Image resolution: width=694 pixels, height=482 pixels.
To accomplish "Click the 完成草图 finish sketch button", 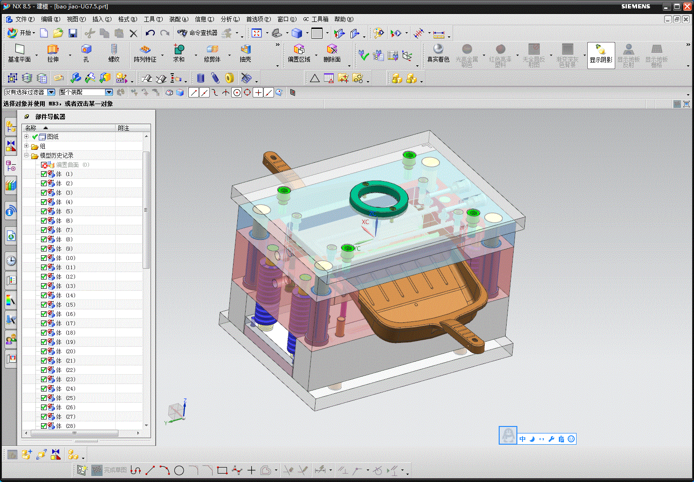I will tap(109, 470).
